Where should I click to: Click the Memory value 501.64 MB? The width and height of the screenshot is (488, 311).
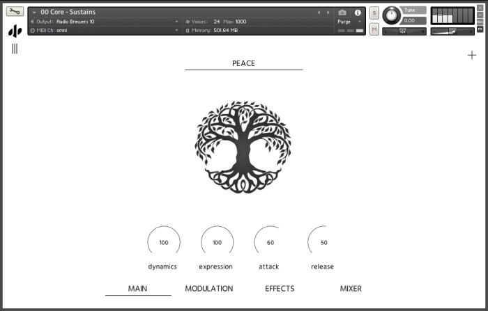(226, 31)
